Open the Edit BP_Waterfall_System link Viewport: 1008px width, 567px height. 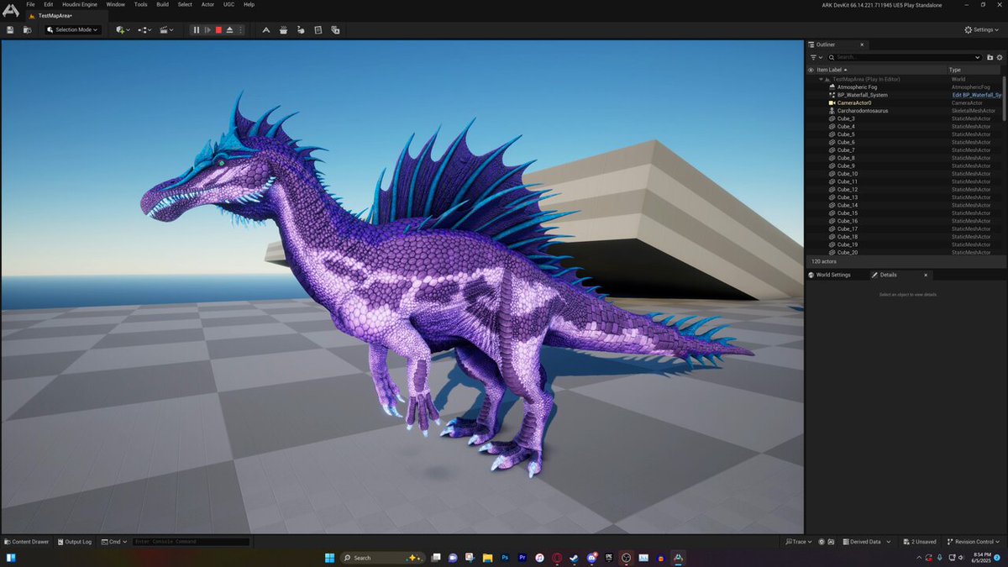point(976,95)
